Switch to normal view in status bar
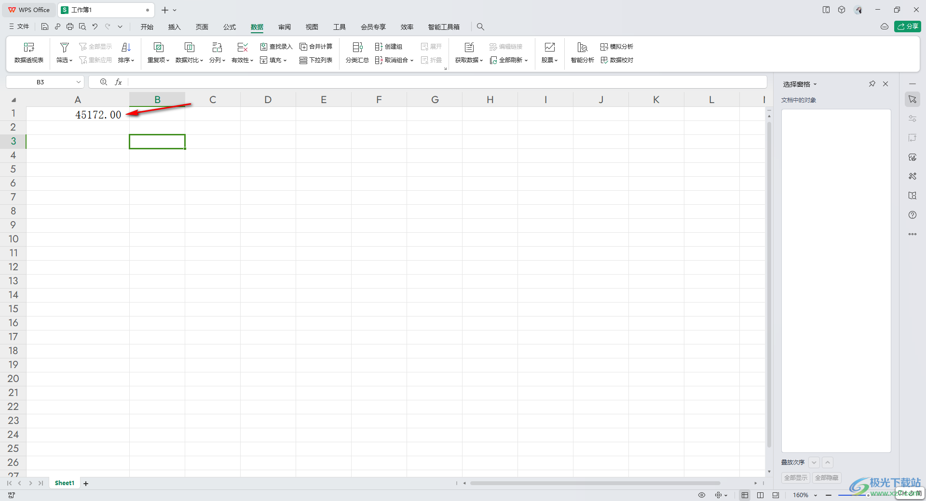This screenshot has height=501, width=926. [x=745, y=495]
